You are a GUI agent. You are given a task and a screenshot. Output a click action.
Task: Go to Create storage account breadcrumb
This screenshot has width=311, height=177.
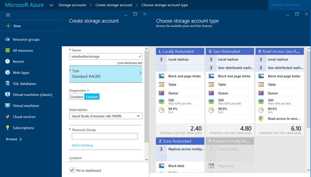point(114,5)
